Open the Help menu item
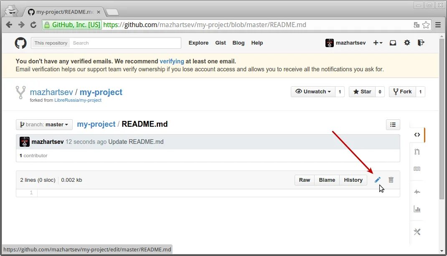Screen dimensions: 447x256 [x=257, y=43]
